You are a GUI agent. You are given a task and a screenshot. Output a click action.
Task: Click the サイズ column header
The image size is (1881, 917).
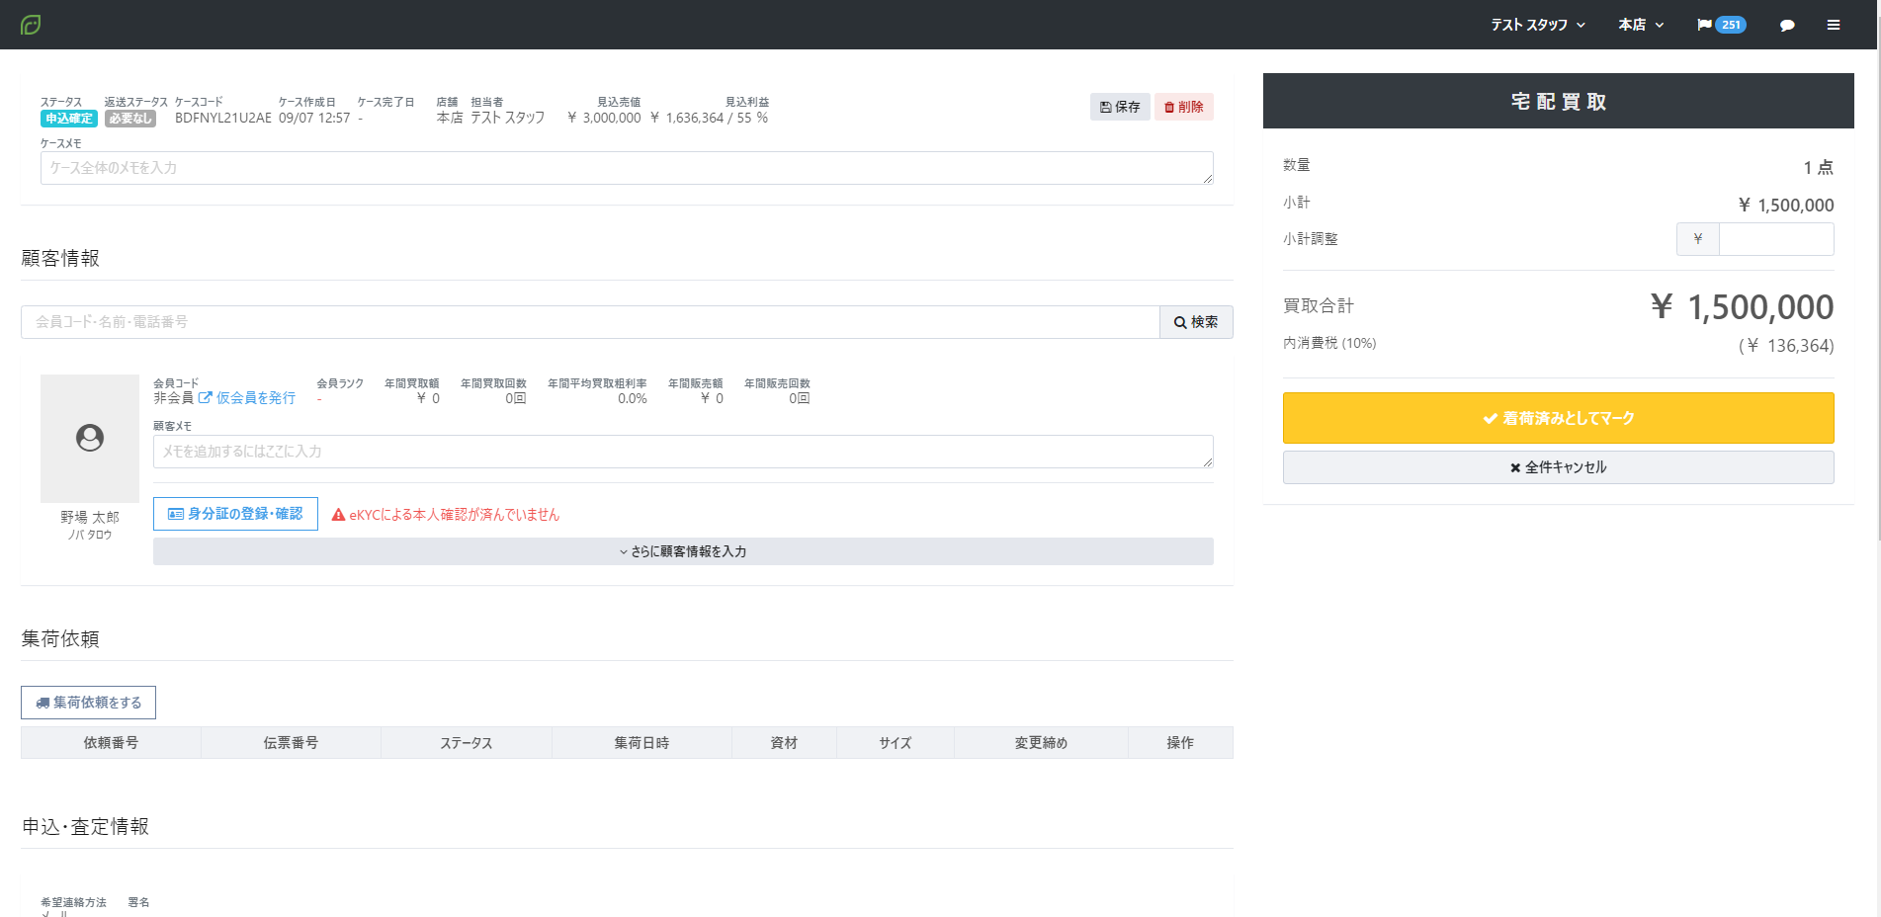pos(896,743)
